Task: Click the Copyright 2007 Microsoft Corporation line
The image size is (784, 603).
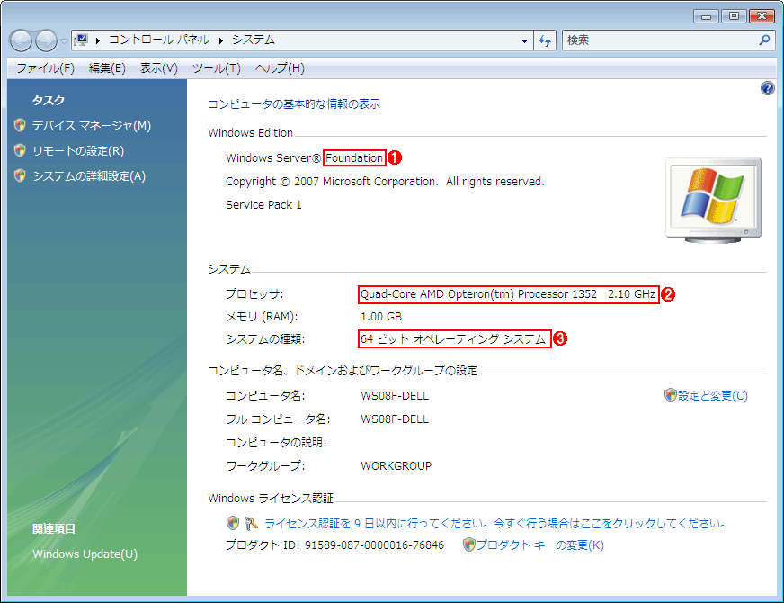Action: (385, 182)
